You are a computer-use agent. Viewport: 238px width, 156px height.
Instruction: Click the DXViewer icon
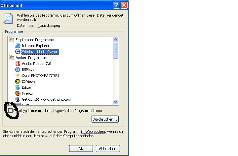click(18, 81)
